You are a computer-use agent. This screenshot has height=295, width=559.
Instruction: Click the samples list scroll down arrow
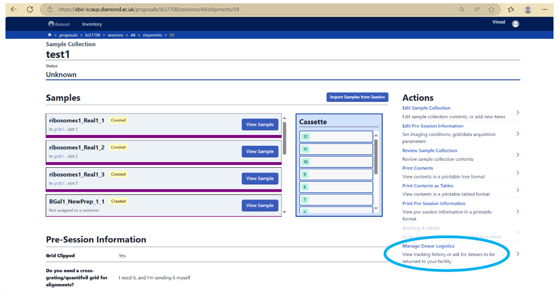(284, 212)
